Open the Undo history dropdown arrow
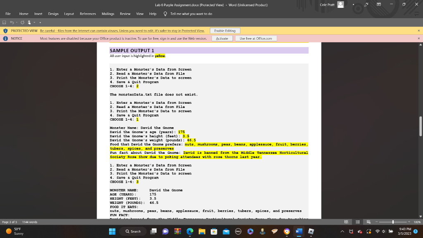Image resolution: width=423 pixels, height=238 pixels. click(x=17, y=22)
